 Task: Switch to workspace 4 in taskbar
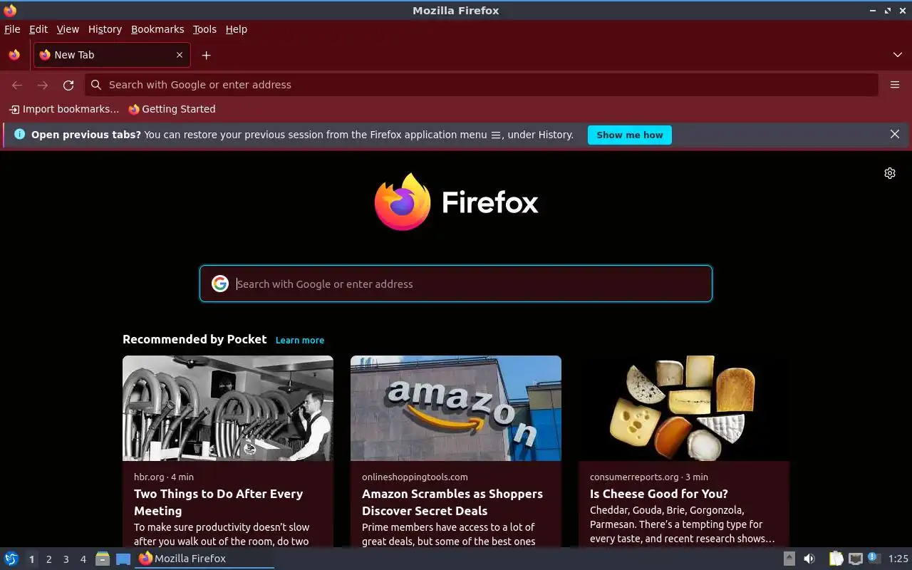pos(83,559)
